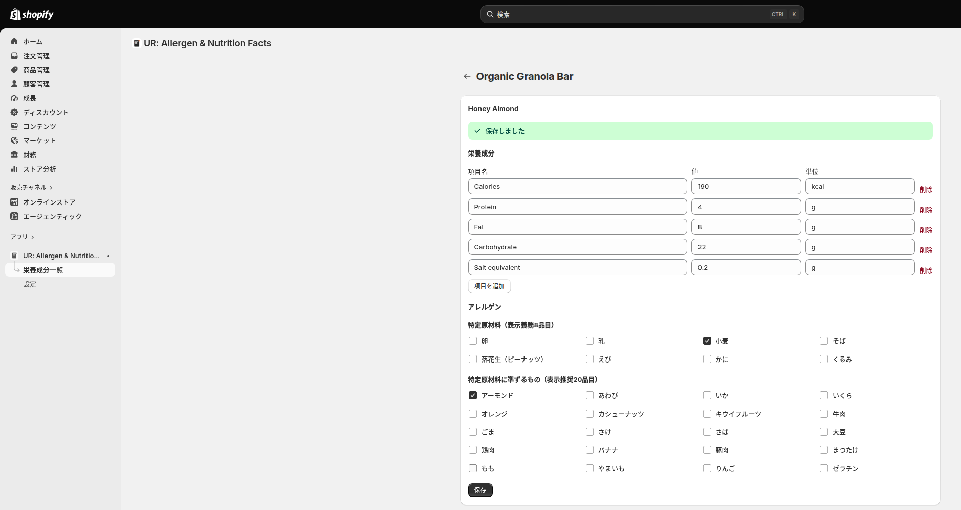Click the マーケット globe icon
This screenshot has width=961, height=510.
(x=14, y=140)
